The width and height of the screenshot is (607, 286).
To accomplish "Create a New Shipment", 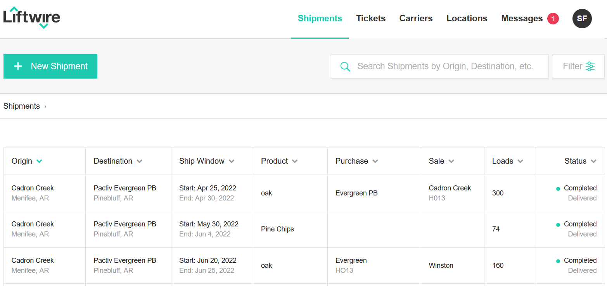I will [x=50, y=66].
